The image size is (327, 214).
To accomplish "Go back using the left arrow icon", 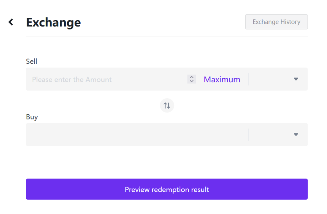I will coord(11,22).
